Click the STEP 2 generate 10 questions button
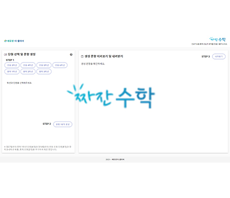Image resolution: width=230 pixels, height=198 pixels. (63, 124)
